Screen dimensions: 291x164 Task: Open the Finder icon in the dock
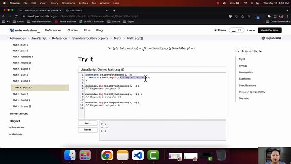(x=70, y=155)
